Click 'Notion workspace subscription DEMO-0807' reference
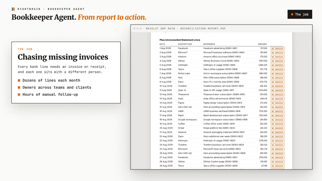 [225, 73]
